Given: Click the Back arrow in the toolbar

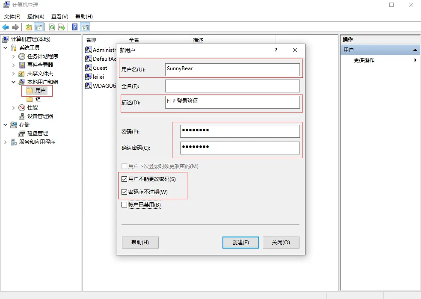Looking at the screenshot, I should pos(6,27).
